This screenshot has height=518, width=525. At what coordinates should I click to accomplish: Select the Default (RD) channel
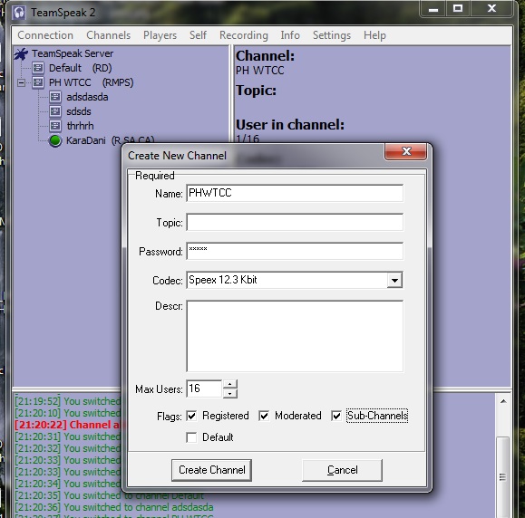[81, 68]
